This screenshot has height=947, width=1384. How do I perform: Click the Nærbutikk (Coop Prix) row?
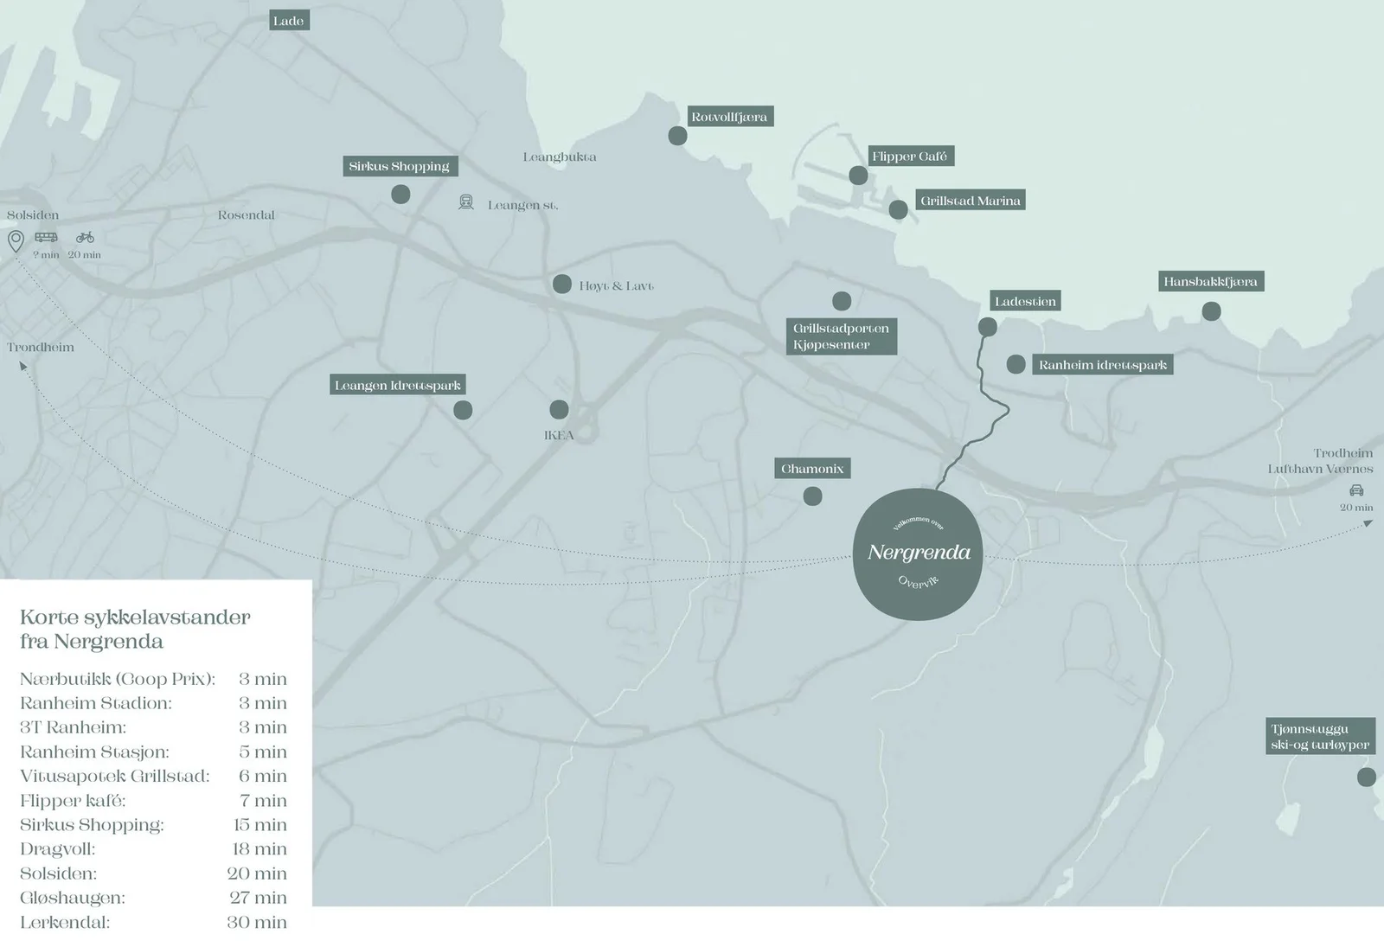(153, 679)
